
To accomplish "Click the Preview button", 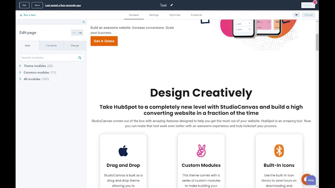I will 309,15.
